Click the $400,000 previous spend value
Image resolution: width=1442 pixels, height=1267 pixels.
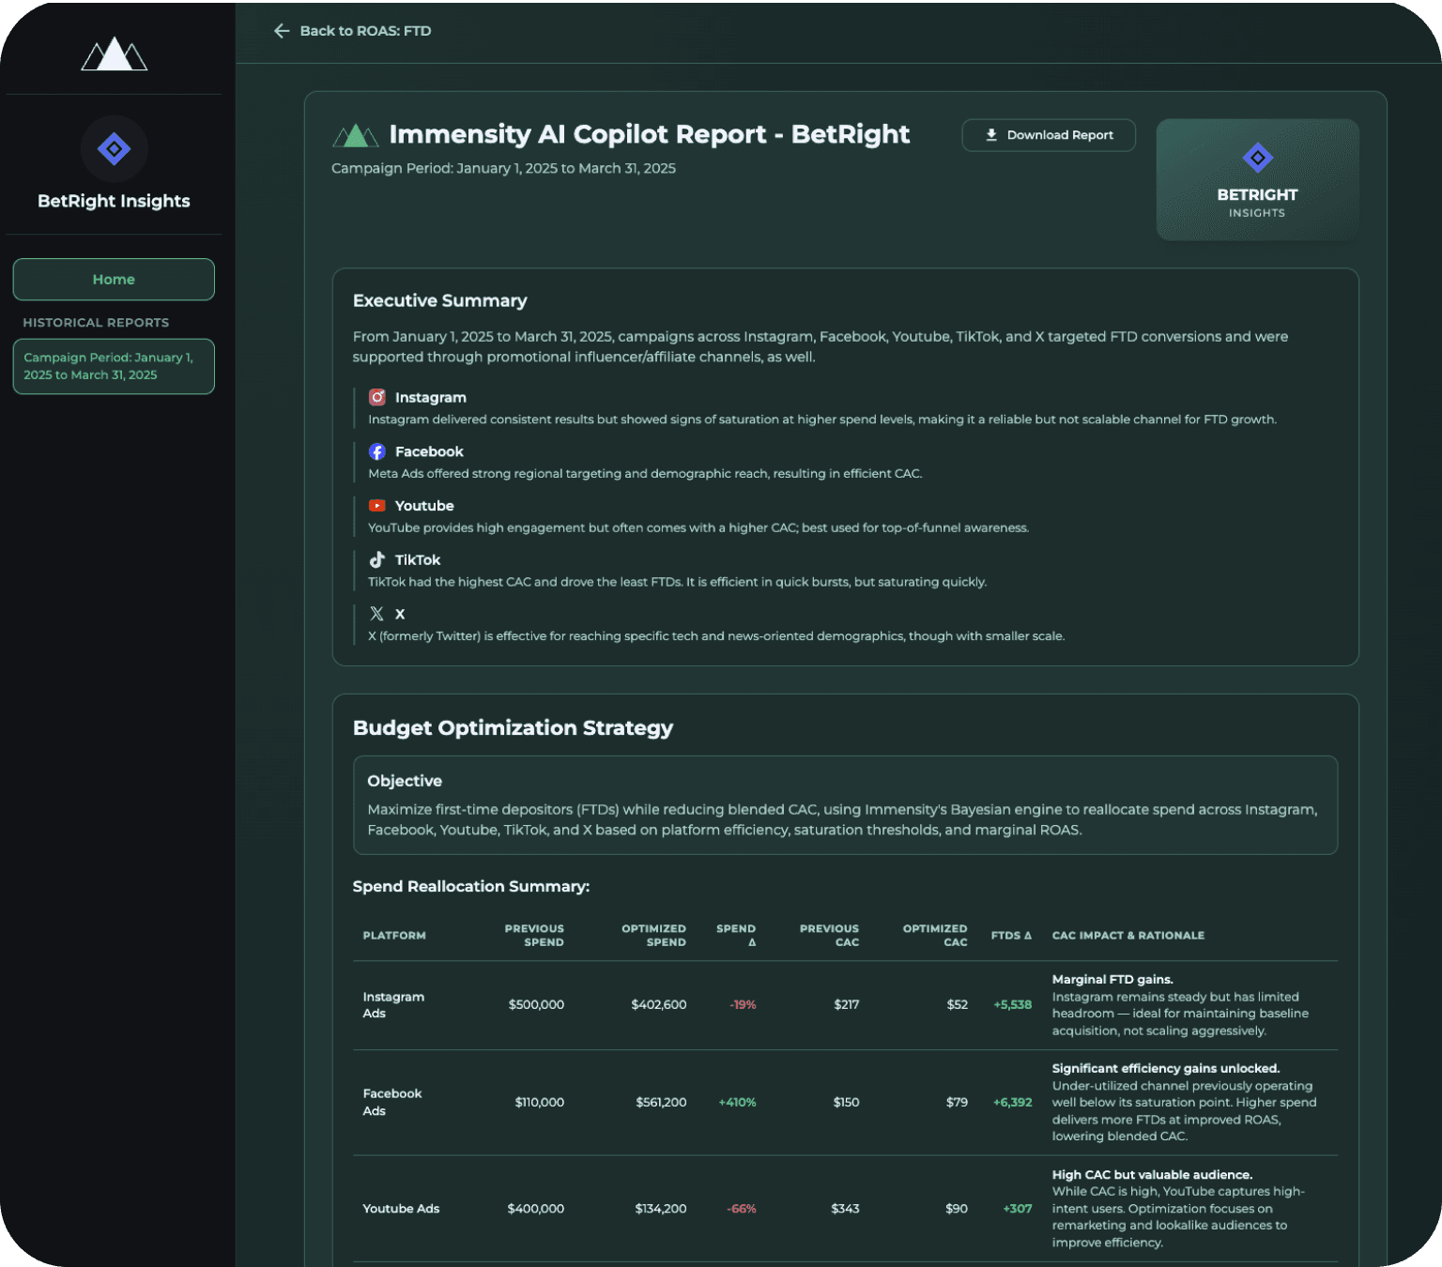pyautogui.click(x=535, y=1209)
